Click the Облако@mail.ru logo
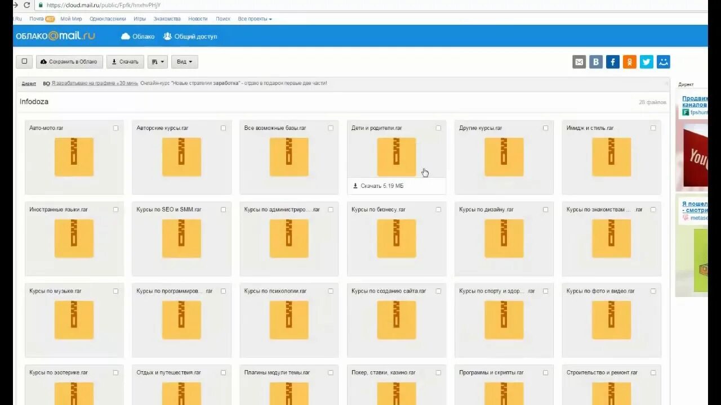This screenshot has width=721, height=405. point(55,36)
